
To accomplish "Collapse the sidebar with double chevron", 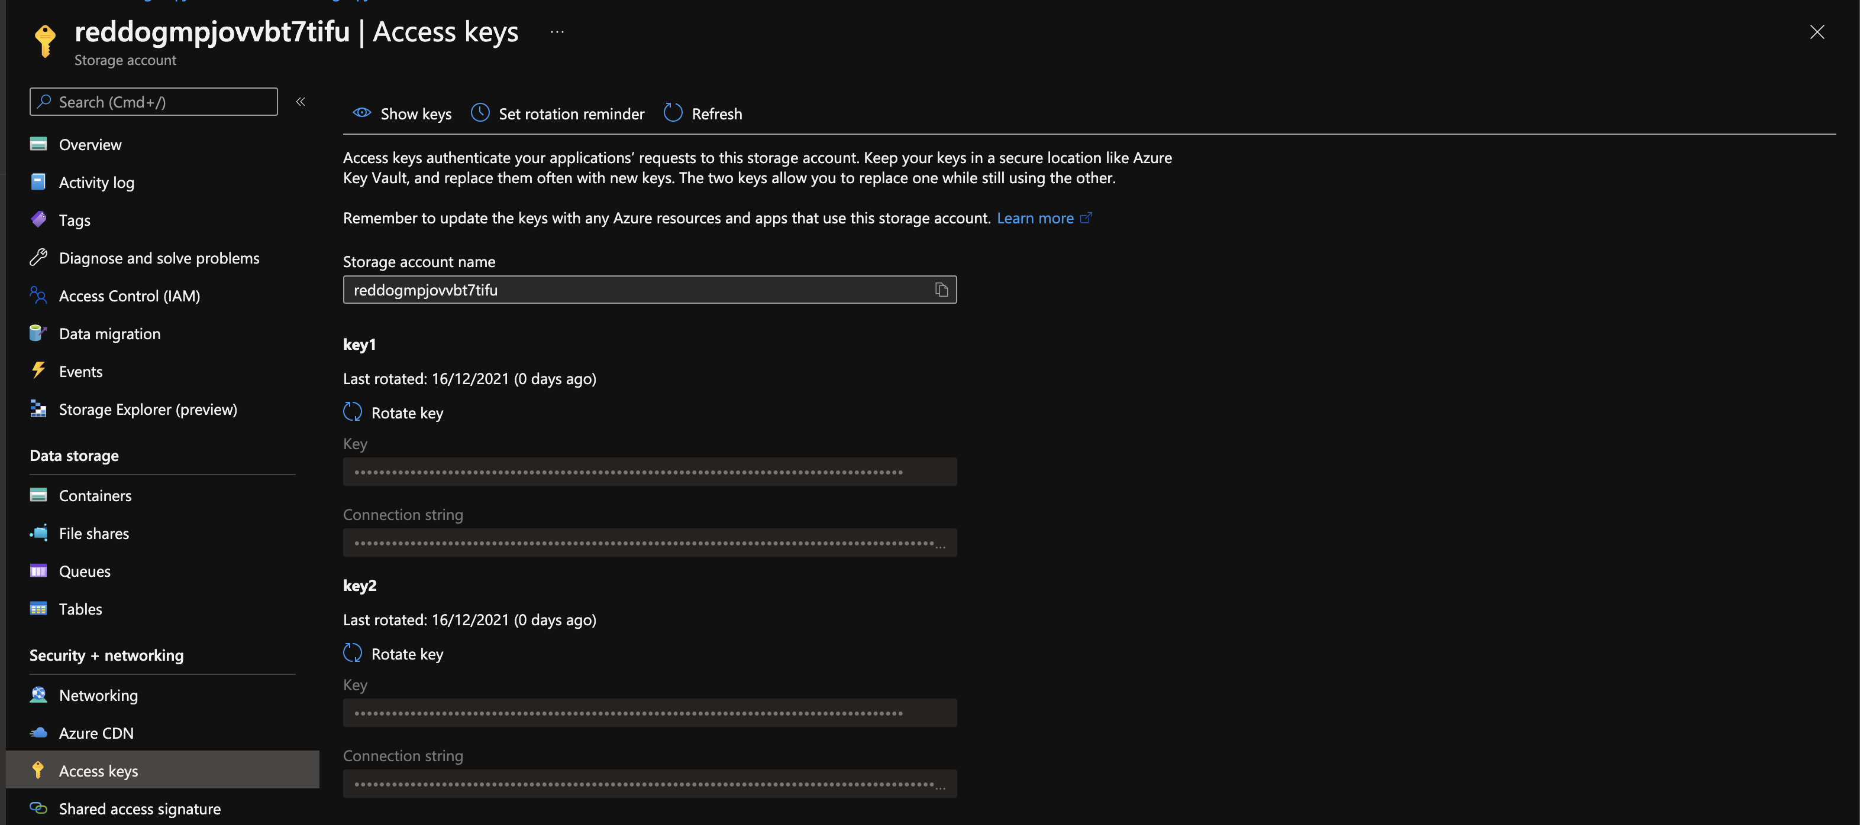I will [x=301, y=102].
